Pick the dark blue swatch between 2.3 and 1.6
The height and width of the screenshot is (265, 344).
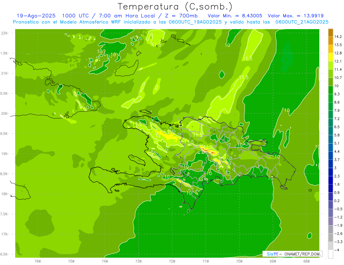pos(331,180)
